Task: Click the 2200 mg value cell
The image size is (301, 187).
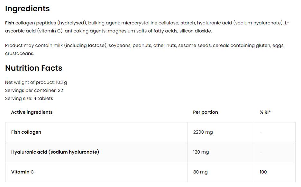Action: [x=203, y=132]
